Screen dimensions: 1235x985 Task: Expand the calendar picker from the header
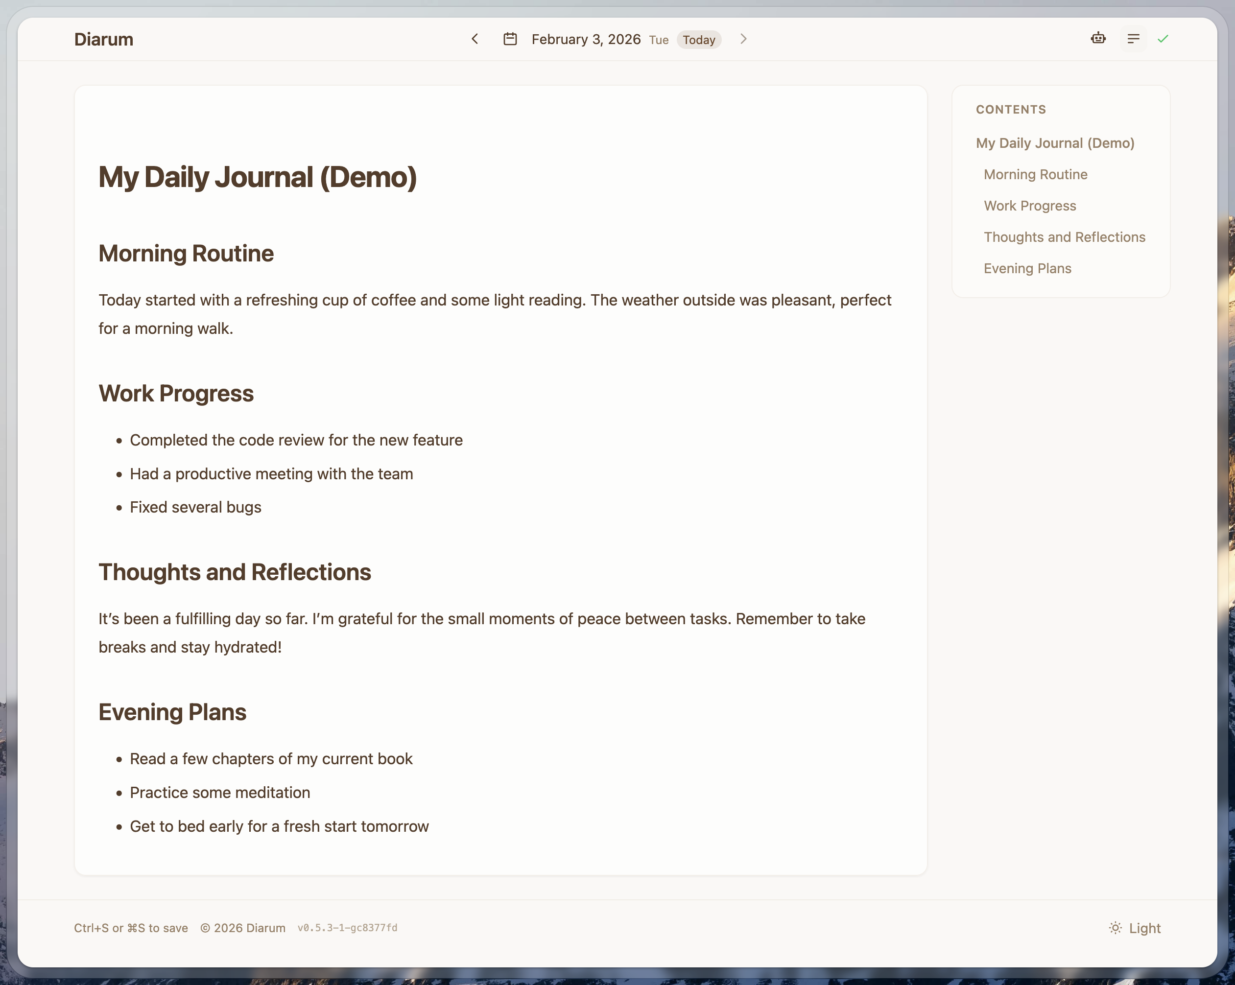click(512, 39)
